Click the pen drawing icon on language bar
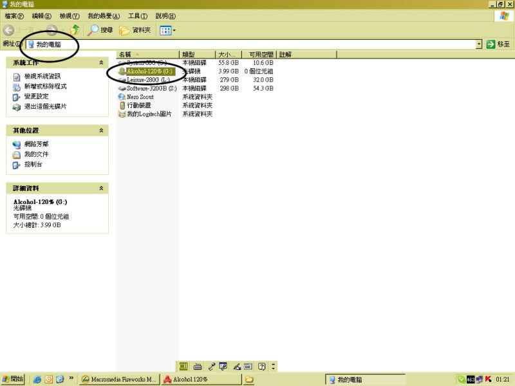Screen dimensions: 515x386 pos(237,366)
